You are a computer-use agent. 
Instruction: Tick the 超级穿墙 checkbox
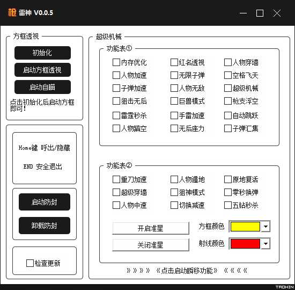coord(116,192)
